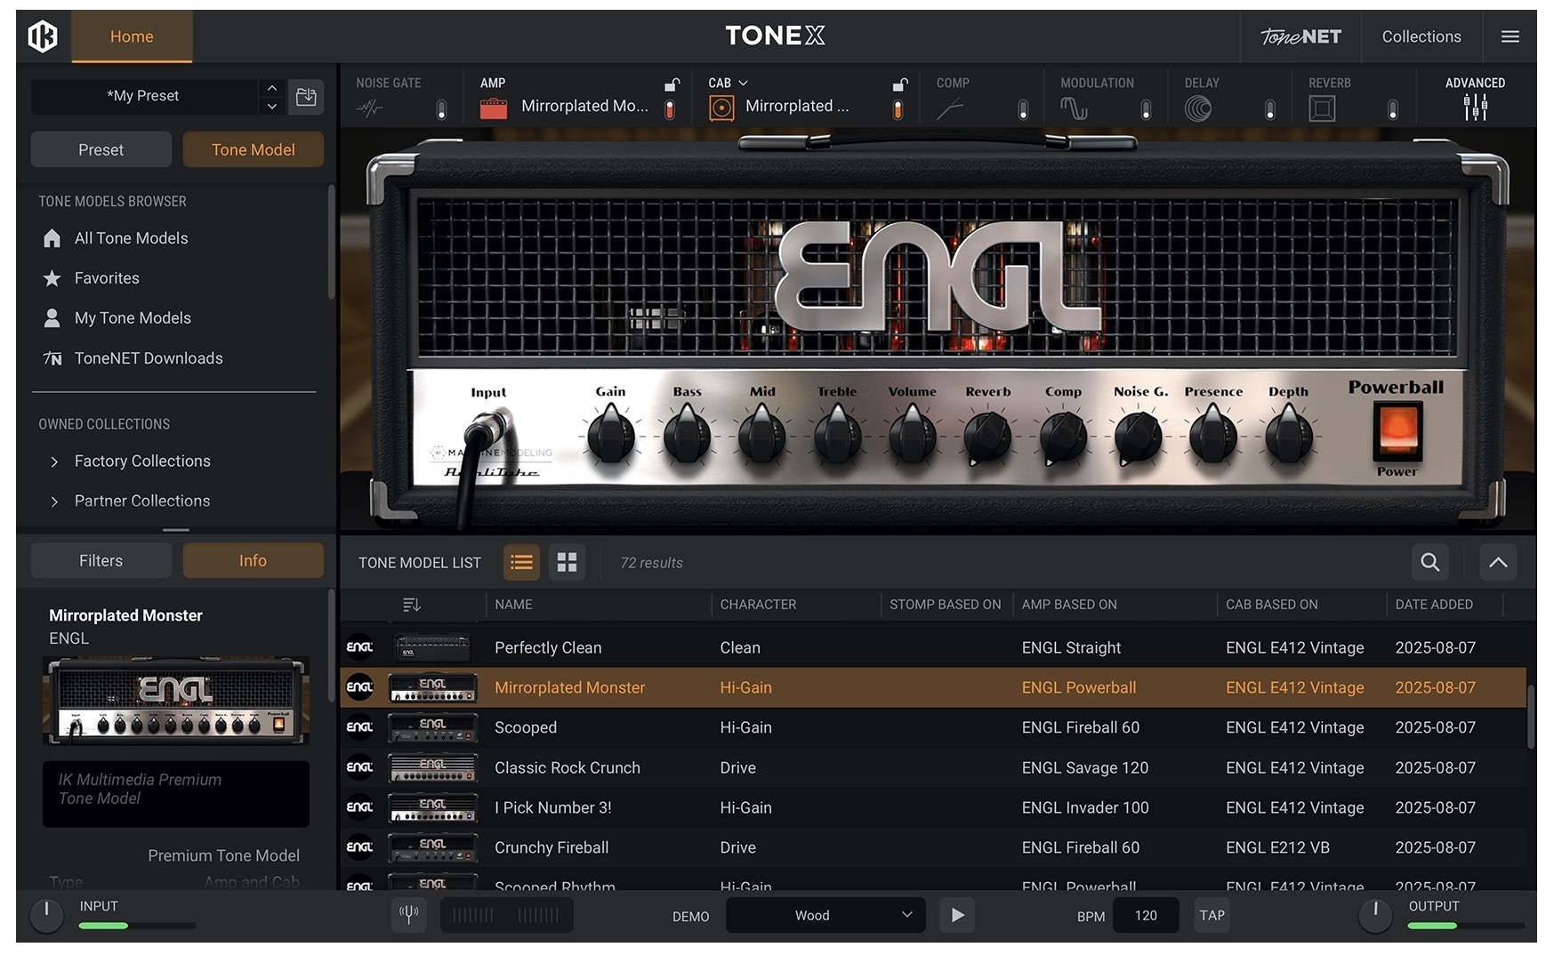Click the BPM value field

(x=1146, y=915)
